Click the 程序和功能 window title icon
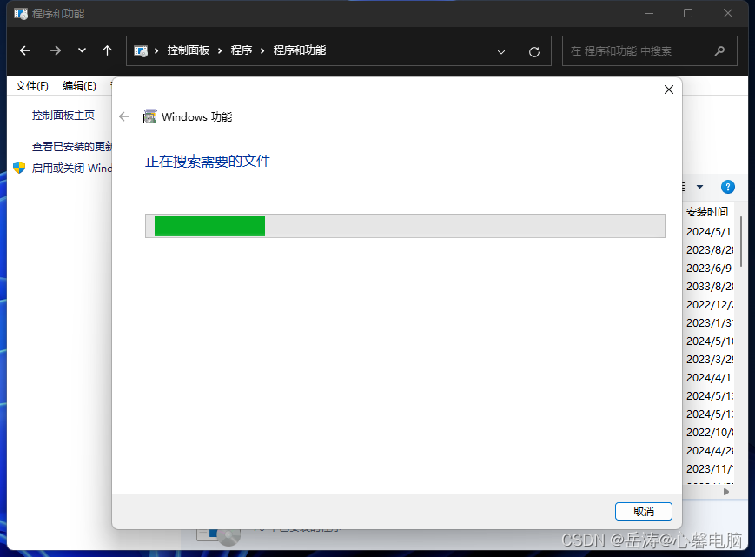Screen dimensions: 755x557 21,14
